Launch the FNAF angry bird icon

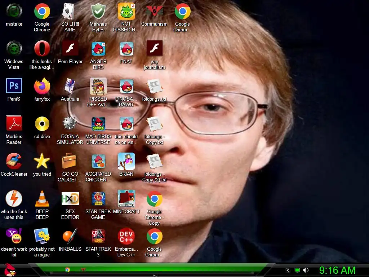pyautogui.click(x=126, y=49)
